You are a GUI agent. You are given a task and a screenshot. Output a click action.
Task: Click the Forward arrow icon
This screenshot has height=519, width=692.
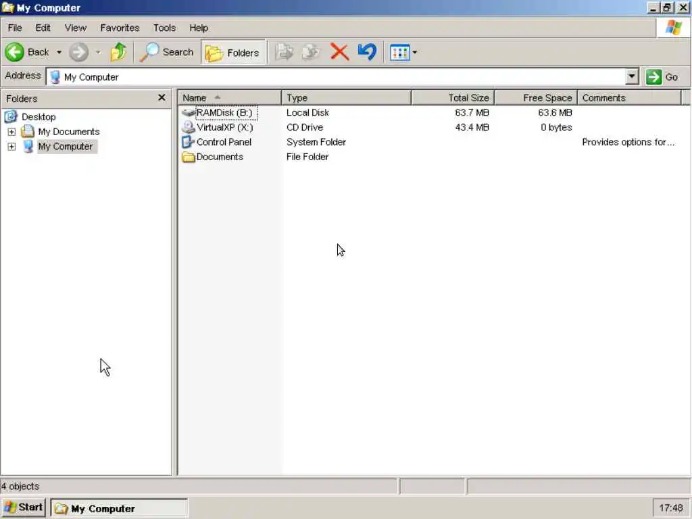coord(78,52)
